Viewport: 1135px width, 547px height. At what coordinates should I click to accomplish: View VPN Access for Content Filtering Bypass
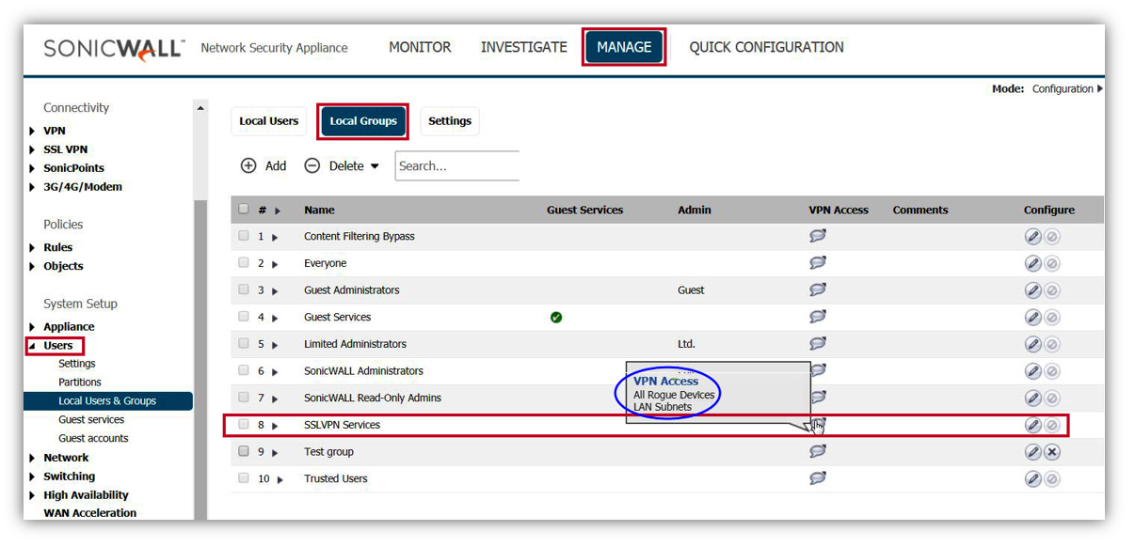tap(818, 236)
